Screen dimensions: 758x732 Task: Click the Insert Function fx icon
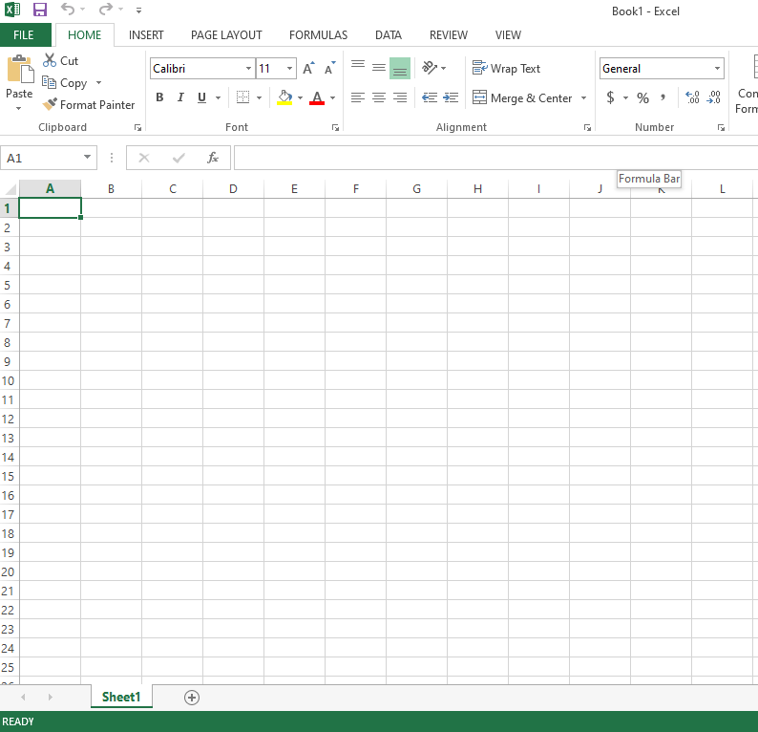coord(213,158)
